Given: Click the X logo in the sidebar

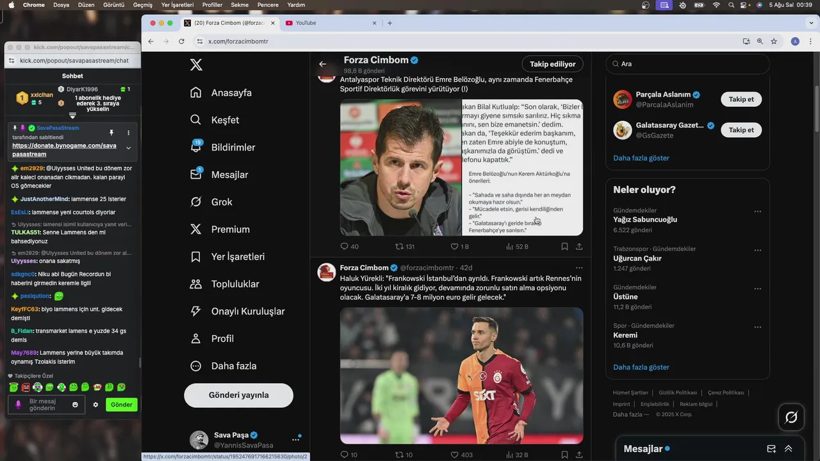Looking at the screenshot, I should (196, 65).
